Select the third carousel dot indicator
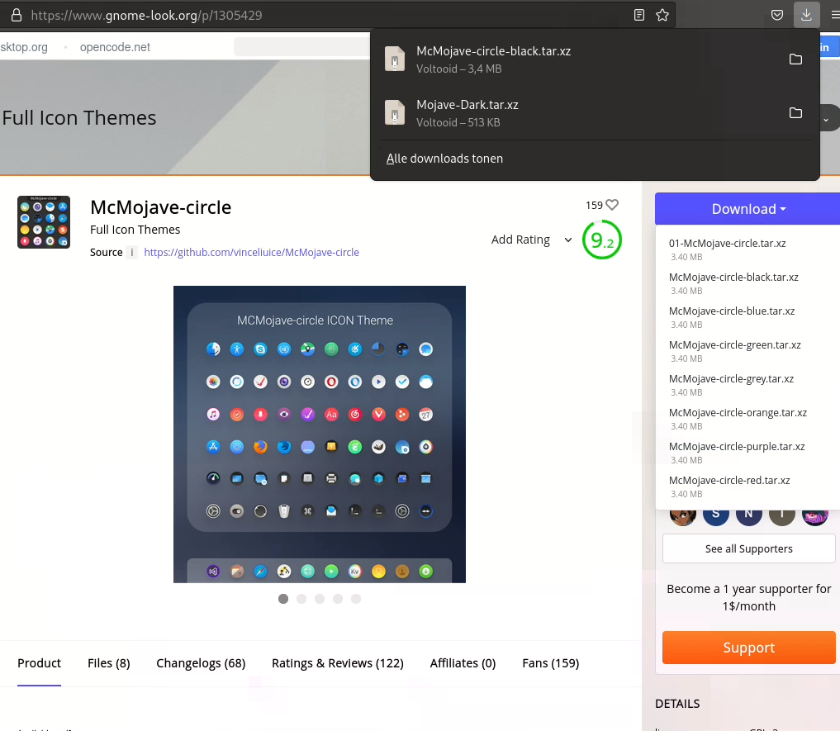Screen dimensions: 840x731 320,599
